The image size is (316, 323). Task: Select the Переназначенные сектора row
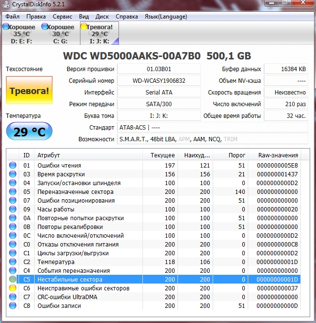click(79, 192)
